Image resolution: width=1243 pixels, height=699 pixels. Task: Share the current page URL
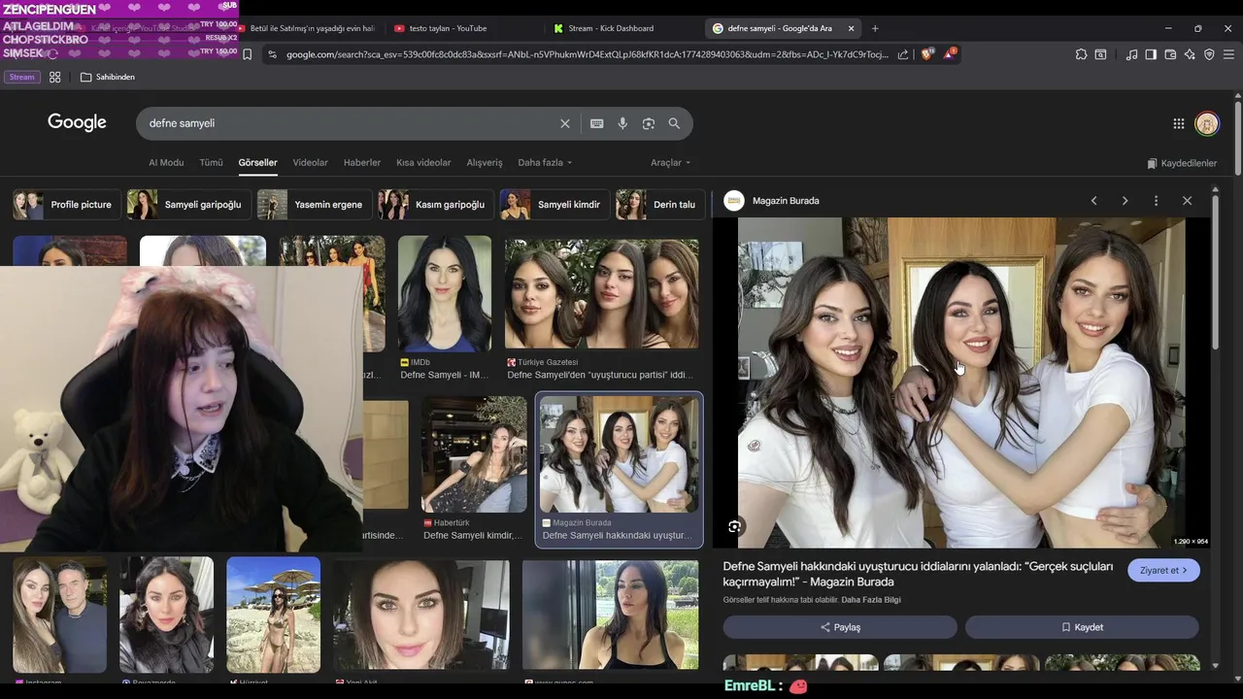[x=903, y=54]
